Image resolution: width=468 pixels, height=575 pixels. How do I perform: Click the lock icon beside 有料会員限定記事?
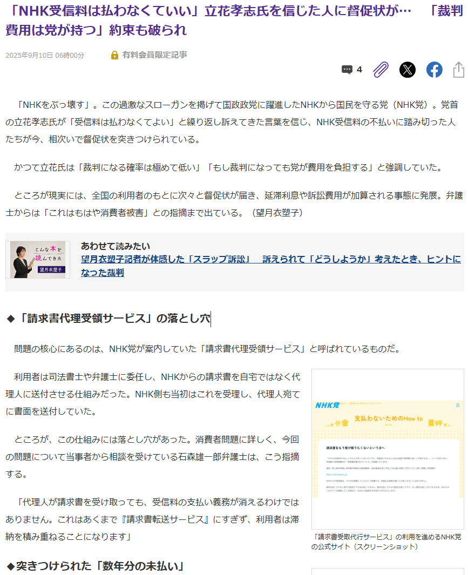[x=114, y=55]
